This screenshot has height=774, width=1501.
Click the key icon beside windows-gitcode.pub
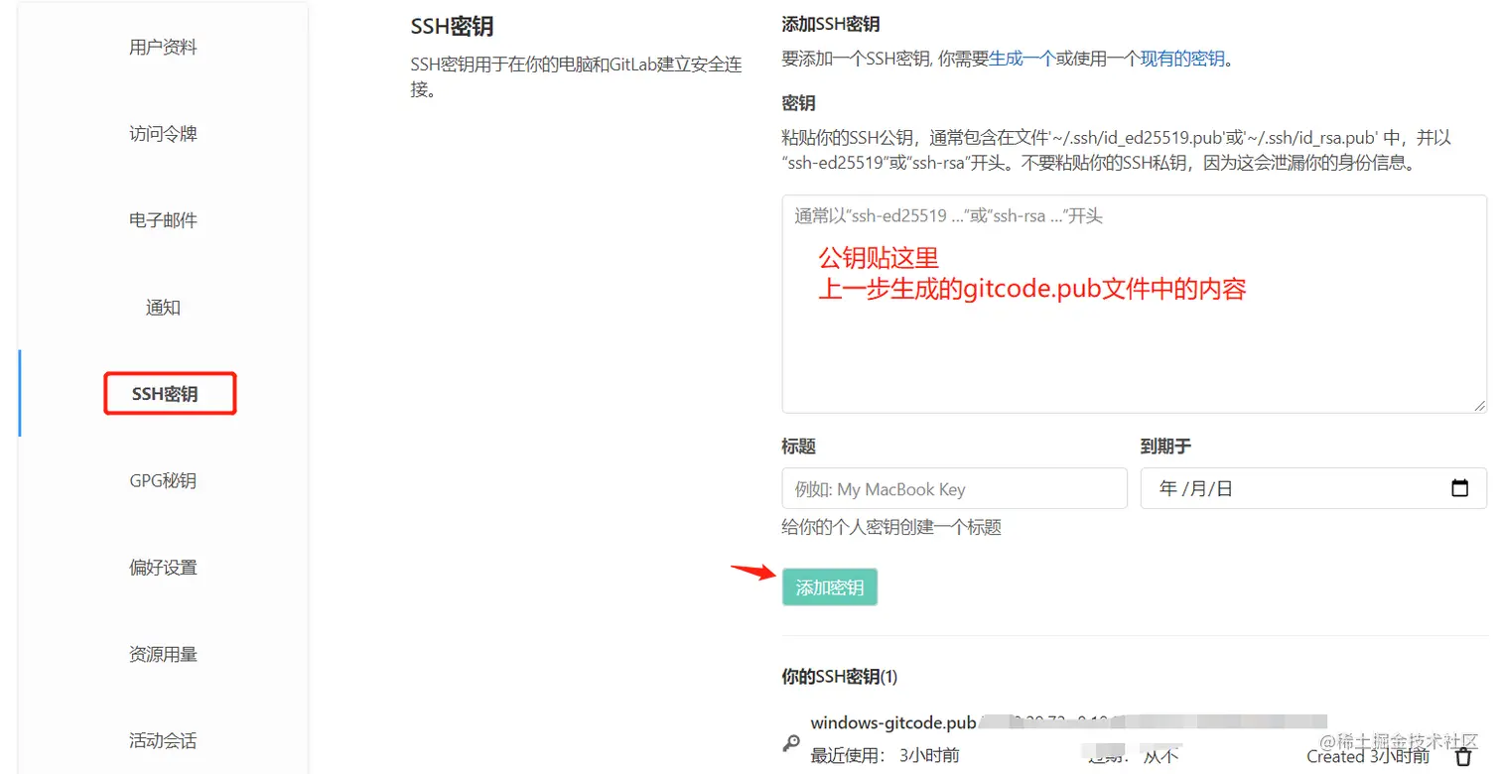pyautogui.click(x=791, y=743)
